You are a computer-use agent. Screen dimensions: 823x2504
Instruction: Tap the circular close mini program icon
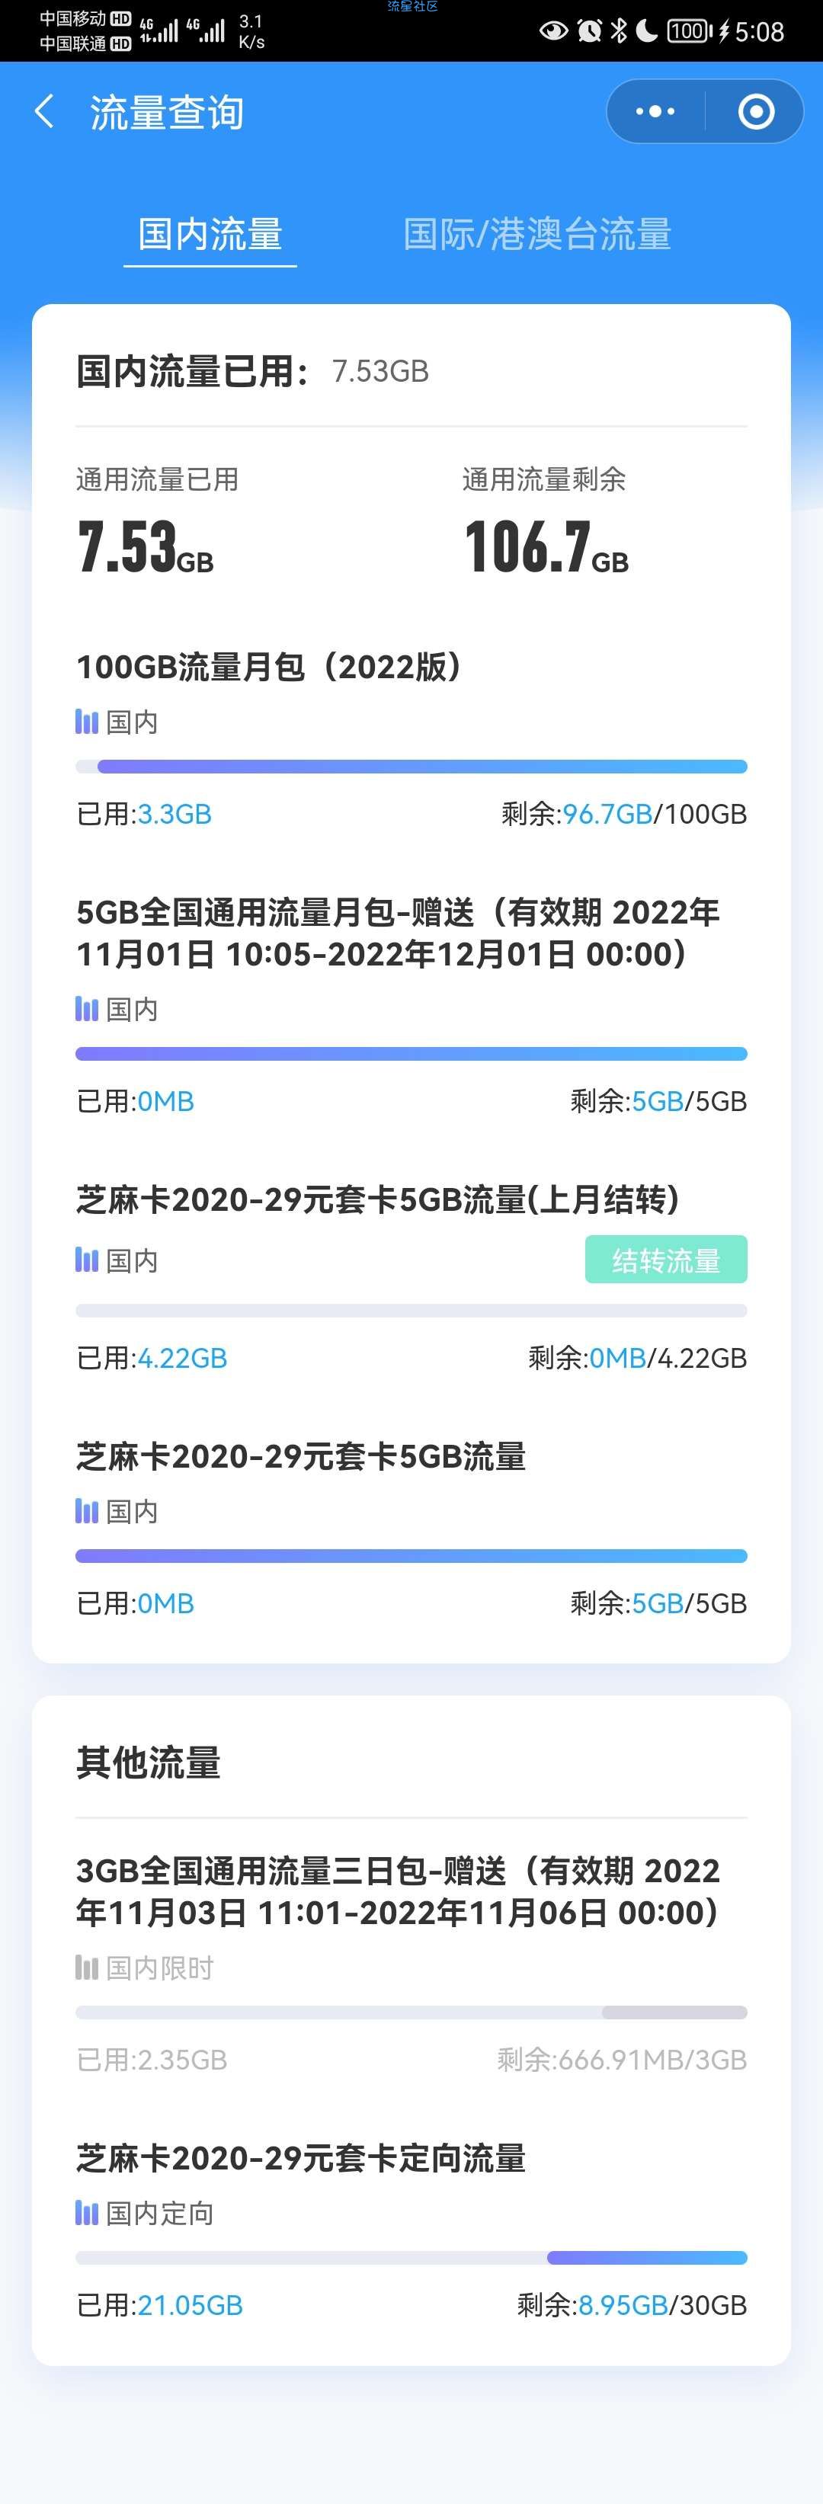pyautogui.click(x=756, y=112)
